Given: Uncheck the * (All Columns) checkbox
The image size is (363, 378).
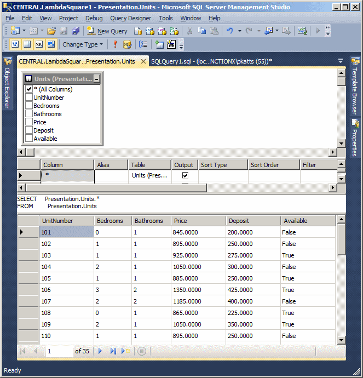Looking at the screenshot, I should pyautogui.click(x=29, y=89).
